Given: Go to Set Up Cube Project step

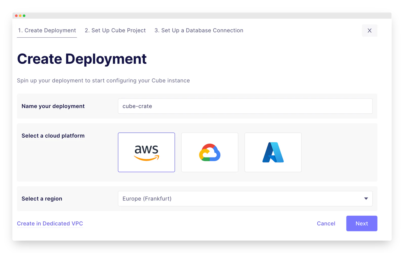Looking at the screenshot, I should point(115,31).
